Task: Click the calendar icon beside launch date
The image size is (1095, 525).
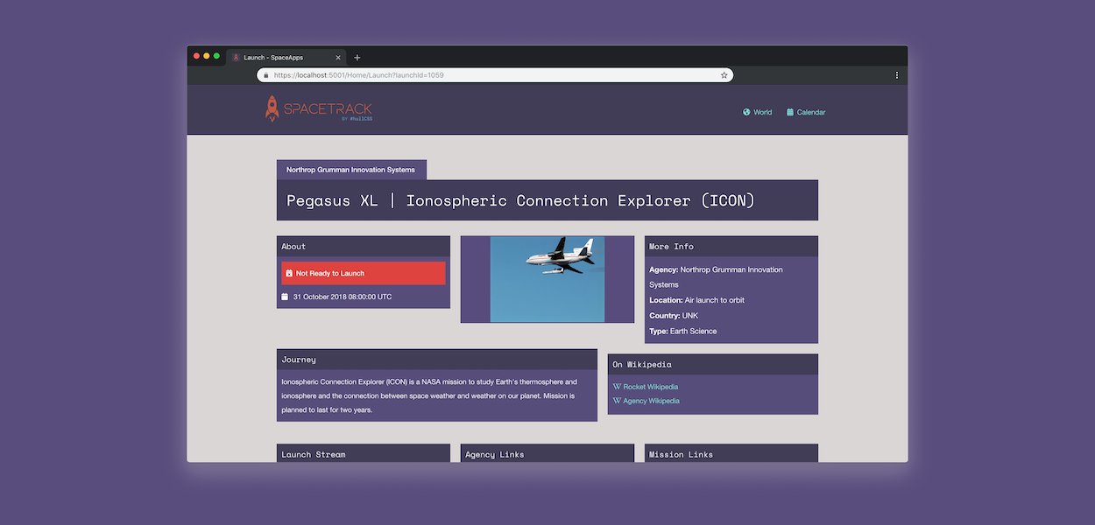Action: click(x=285, y=297)
